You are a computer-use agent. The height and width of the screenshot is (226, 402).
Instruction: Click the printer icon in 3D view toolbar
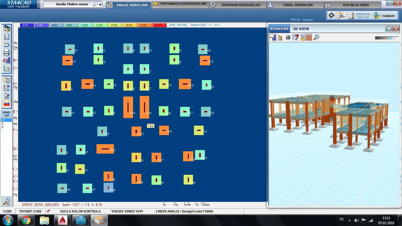pos(288,38)
